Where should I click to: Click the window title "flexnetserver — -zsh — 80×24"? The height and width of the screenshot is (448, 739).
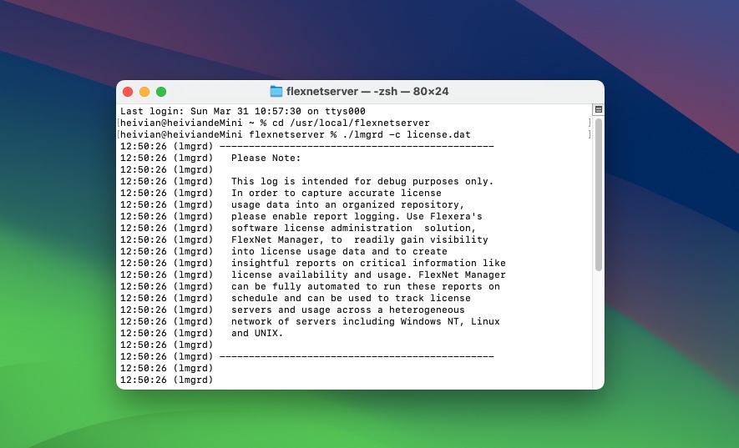[367, 92]
